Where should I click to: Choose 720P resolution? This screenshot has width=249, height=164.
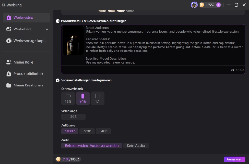coord(87,131)
